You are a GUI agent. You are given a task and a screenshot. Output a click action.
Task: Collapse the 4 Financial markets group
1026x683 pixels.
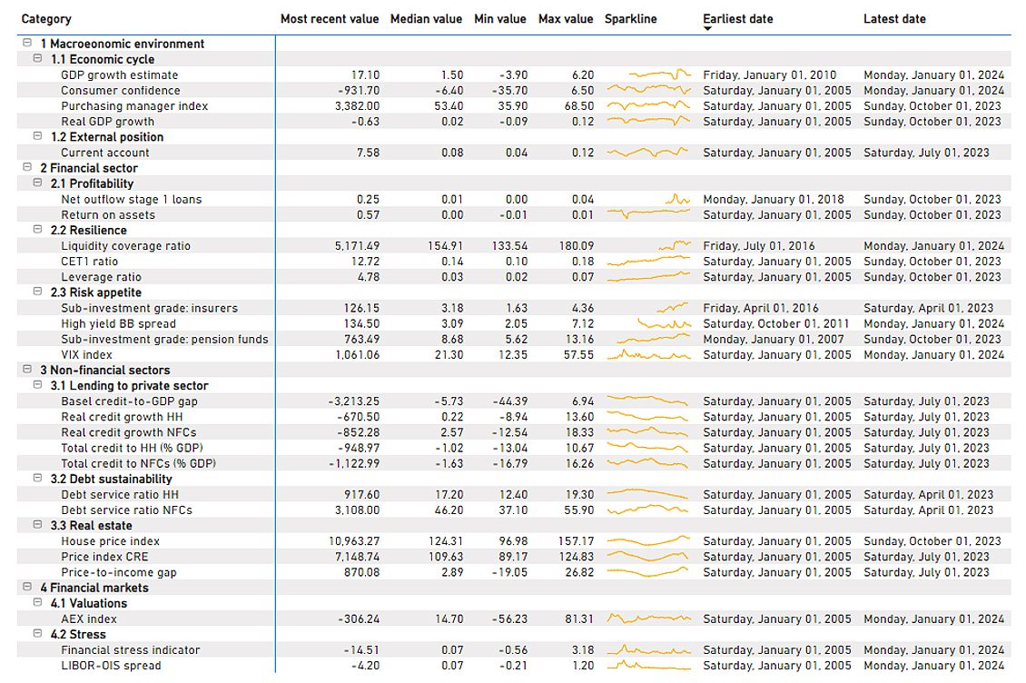[27, 587]
